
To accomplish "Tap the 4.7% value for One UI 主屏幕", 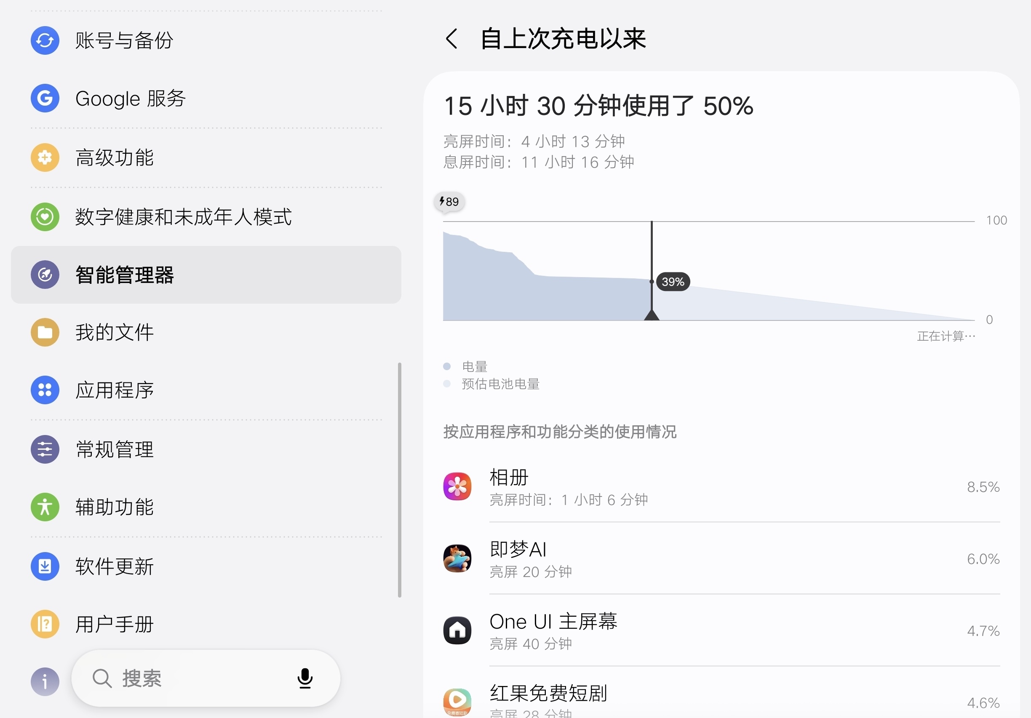I will 983,630.
